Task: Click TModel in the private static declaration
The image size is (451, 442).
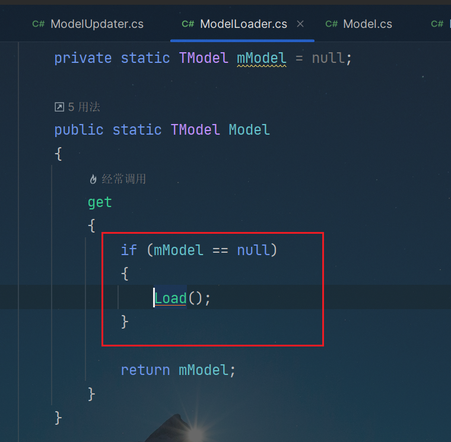Action: (x=204, y=58)
